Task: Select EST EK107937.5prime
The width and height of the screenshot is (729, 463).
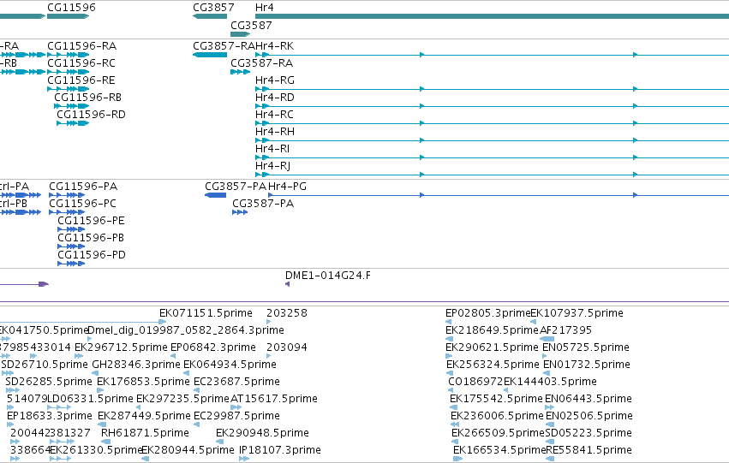Action: tap(577, 313)
